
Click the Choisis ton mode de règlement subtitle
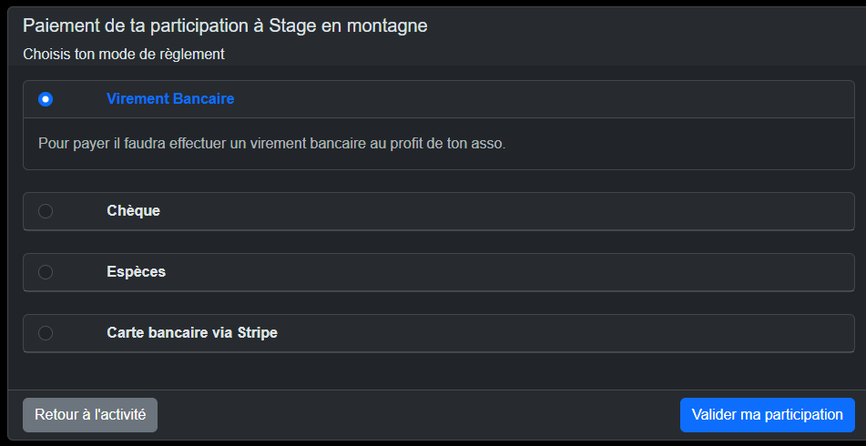click(x=124, y=55)
